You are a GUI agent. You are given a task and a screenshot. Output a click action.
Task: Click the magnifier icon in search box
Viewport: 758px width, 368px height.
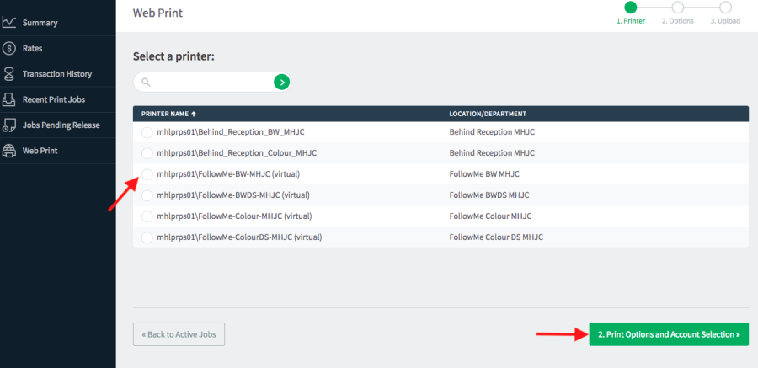[x=146, y=82]
